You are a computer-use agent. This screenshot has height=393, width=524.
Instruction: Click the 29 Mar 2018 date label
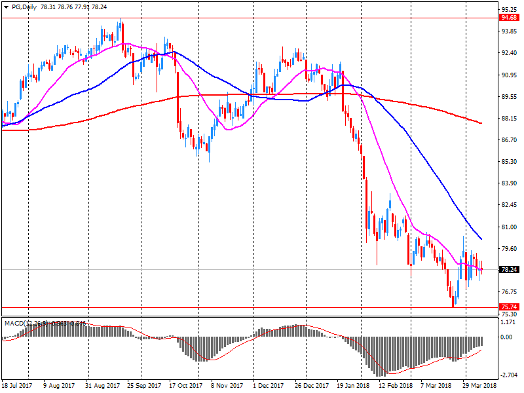[x=479, y=385]
